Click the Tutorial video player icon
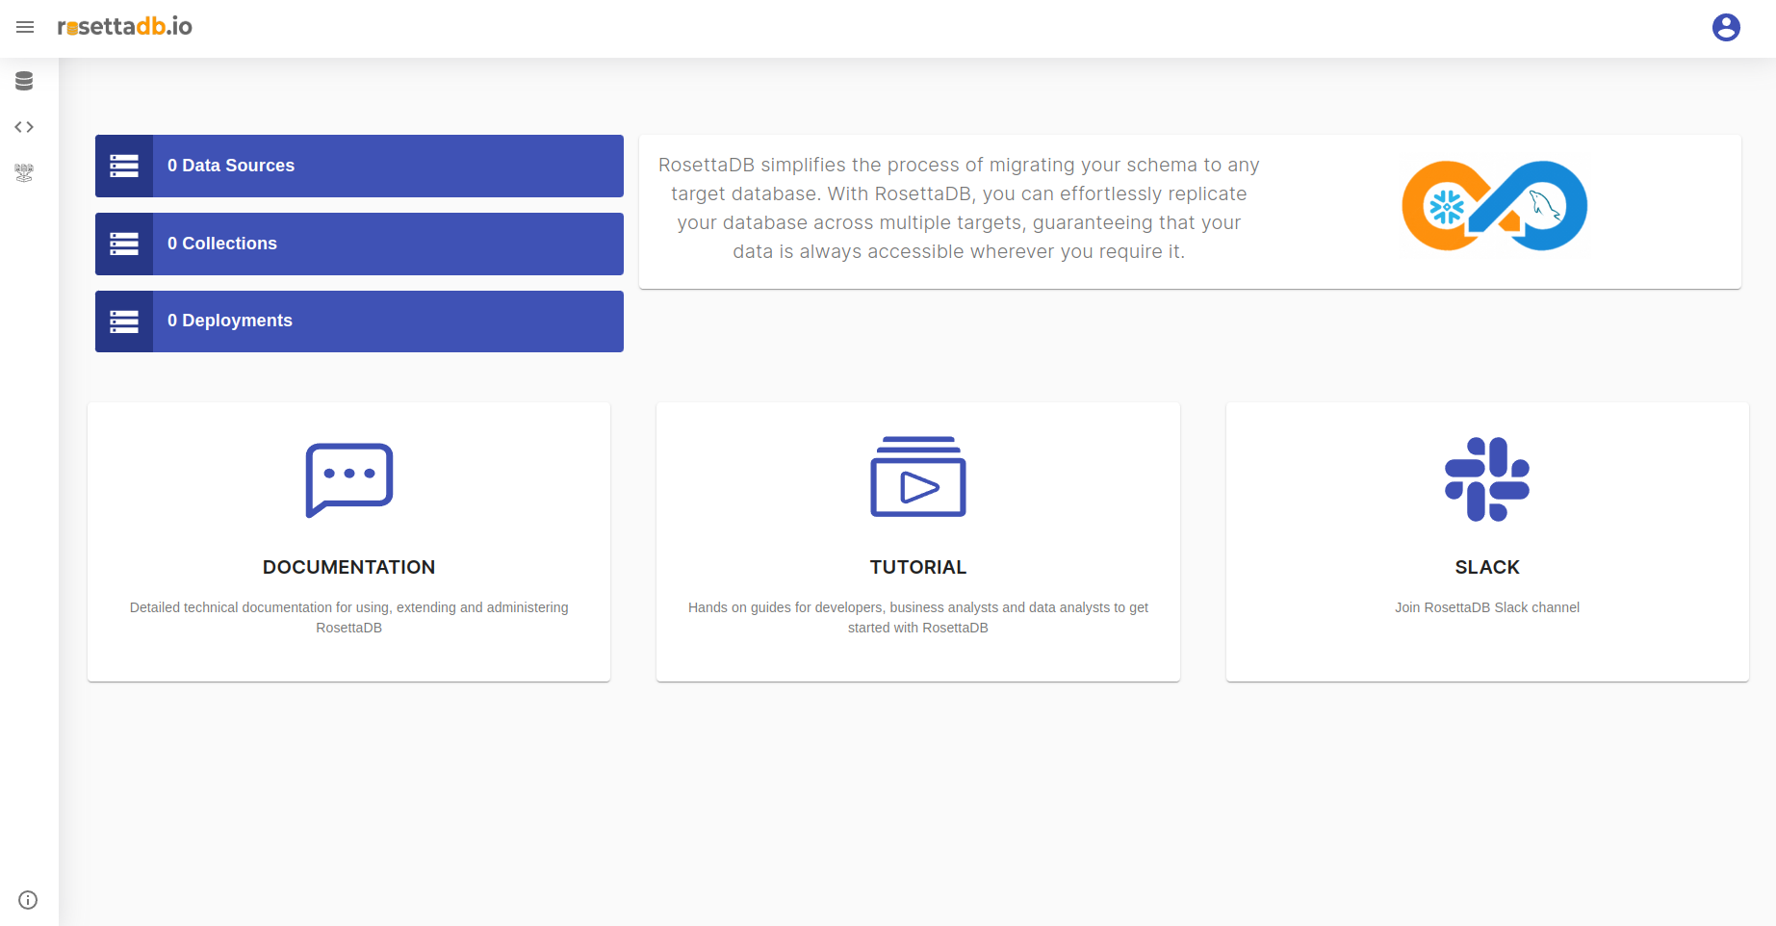This screenshot has width=1776, height=926. pyautogui.click(x=917, y=477)
